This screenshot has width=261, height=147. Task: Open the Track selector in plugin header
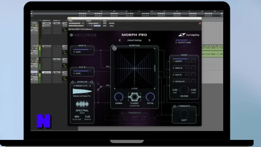(76, 23)
